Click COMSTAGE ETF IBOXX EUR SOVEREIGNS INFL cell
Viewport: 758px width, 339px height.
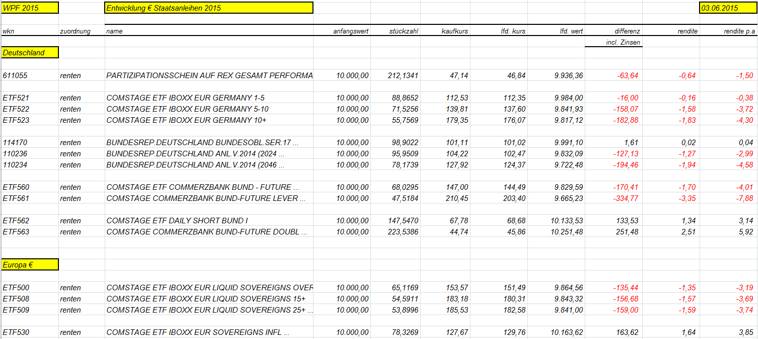[209, 332]
